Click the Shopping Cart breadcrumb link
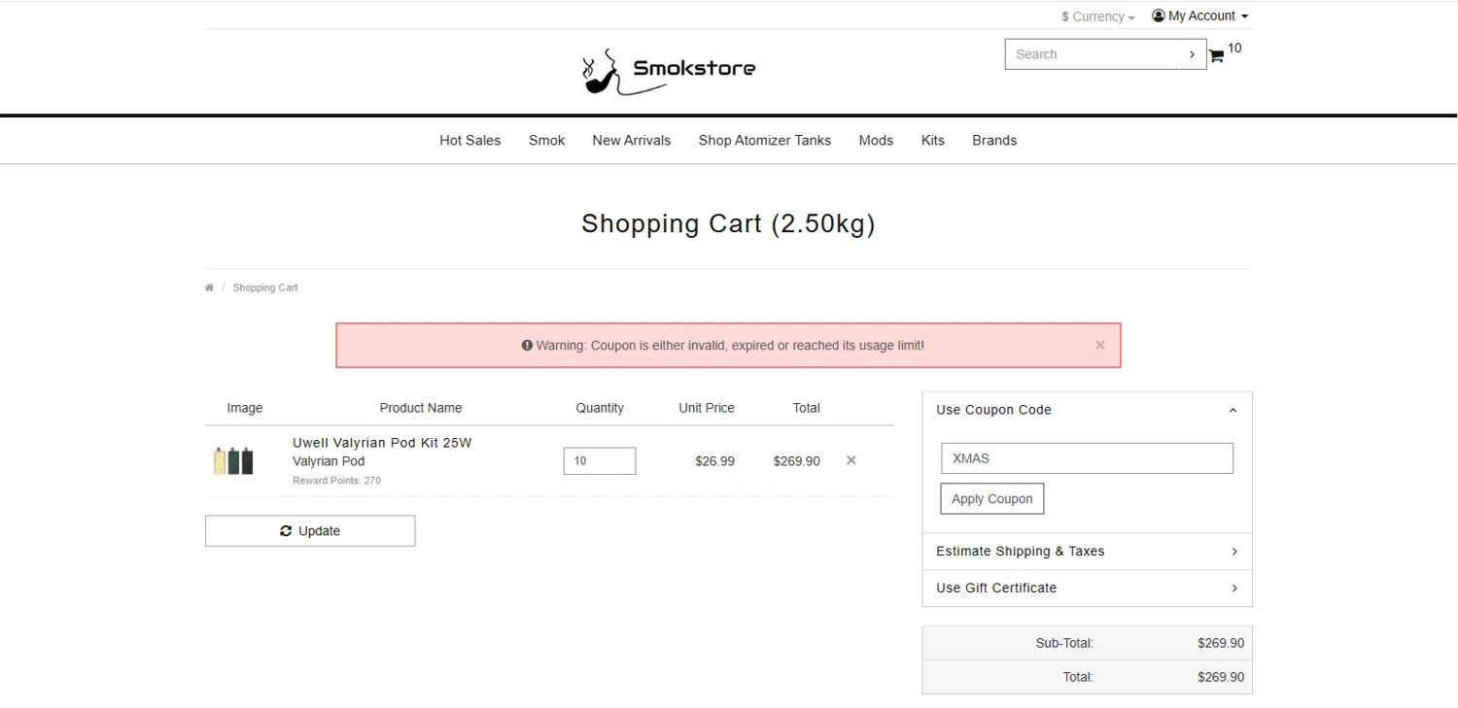This screenshot has width=1458, height=708. point(265,287)
